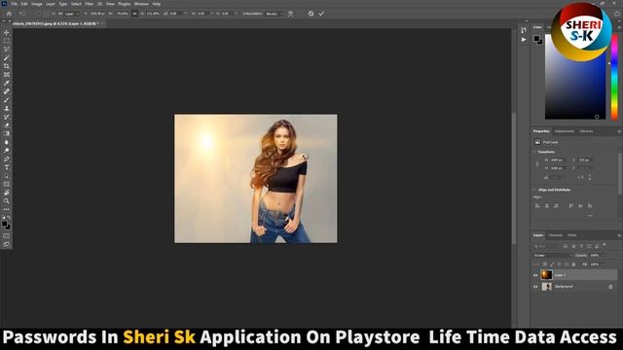Open the Edit Toolbar three-dots icon

[x=7, y=209]
